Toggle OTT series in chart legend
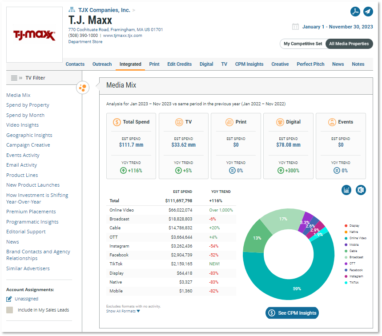Image resolution: width=382 pixels, height=336 pixels. (x=350, y=264)
